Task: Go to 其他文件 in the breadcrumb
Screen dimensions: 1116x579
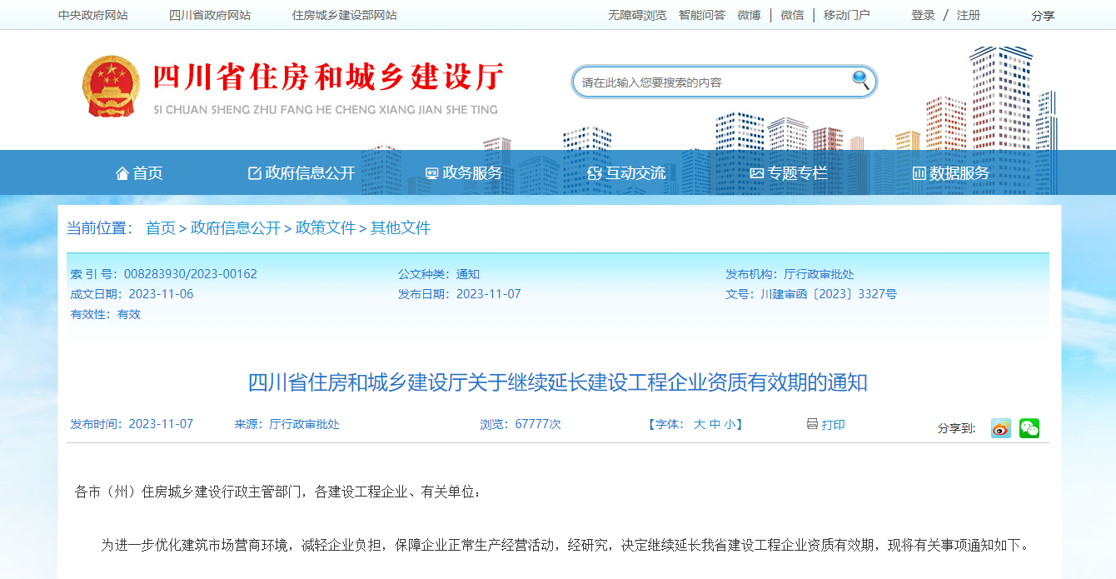Action: point(401,228)
